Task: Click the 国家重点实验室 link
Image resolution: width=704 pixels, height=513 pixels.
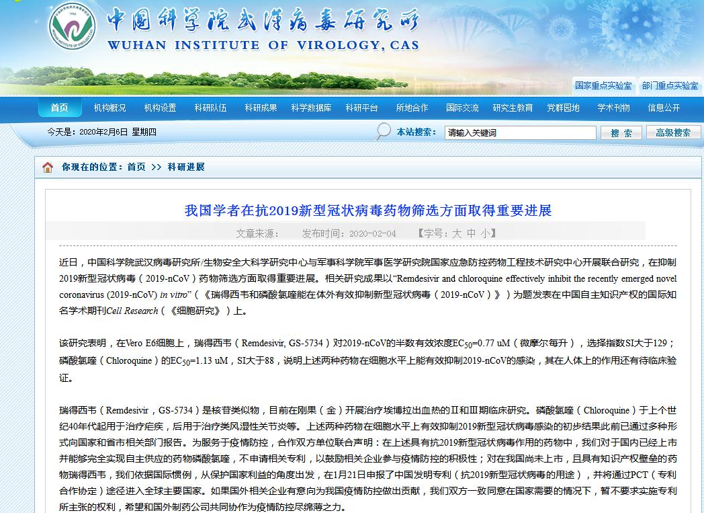Action: click(603, 86)
